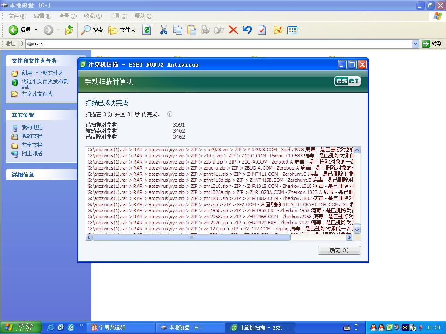Open the Search (搜索) toolbar button
The image size is (446, 334).
(x=91, y=30)
